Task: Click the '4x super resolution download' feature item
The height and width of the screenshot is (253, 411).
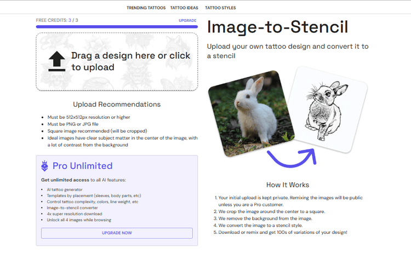Action: pos(76,214)
